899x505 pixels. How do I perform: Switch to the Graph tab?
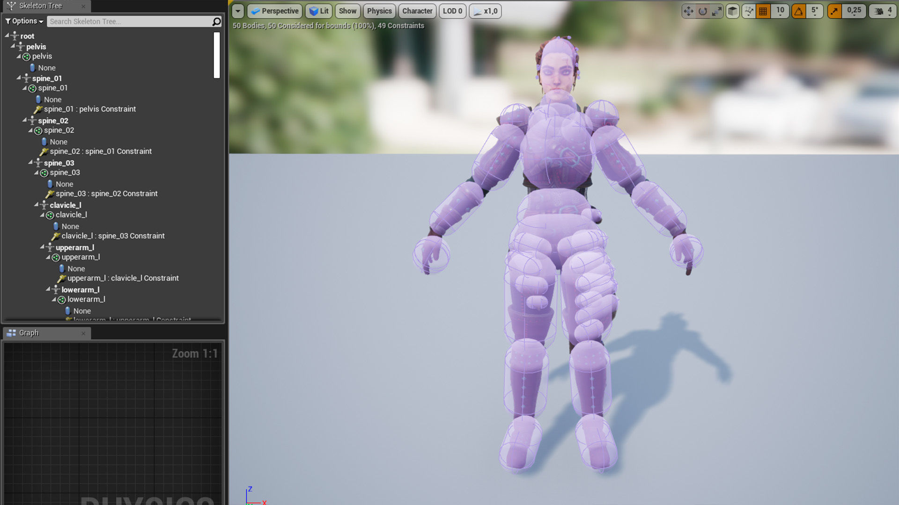tap(29, 333)
